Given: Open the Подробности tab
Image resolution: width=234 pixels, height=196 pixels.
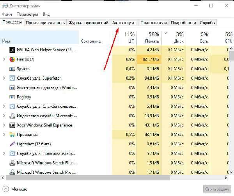Looking at the screenshot, I should click(183, 23).
